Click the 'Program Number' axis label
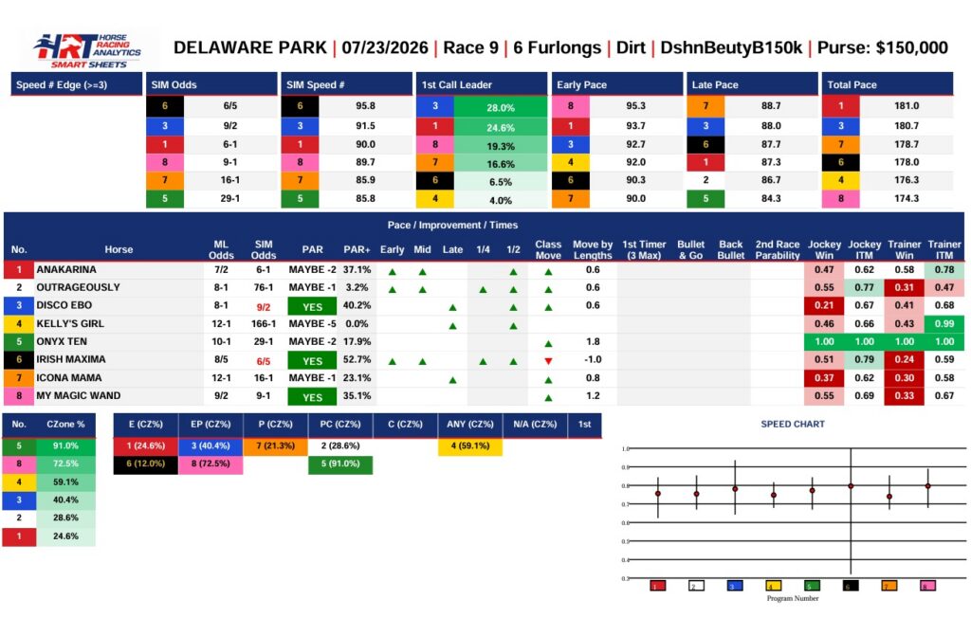Image resolution: width=971 pixels, height=617 pixels. 793,598
